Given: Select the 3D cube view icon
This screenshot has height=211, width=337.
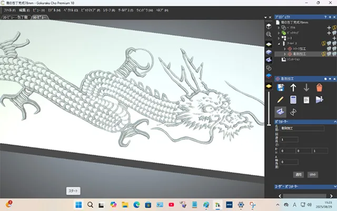Looking at the screenshot, I should click(x=269, y=26).
